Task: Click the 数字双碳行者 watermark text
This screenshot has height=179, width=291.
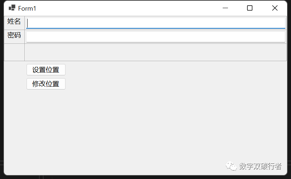Action: pyautogui.click(x=260, y=166)
